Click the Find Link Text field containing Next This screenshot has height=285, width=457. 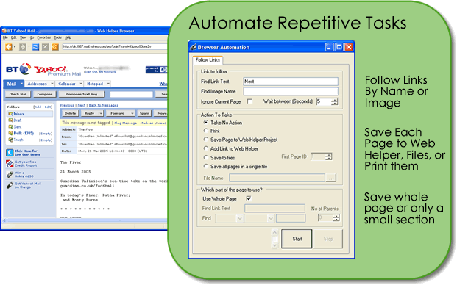pyautogui.click(x=291, y=82)
